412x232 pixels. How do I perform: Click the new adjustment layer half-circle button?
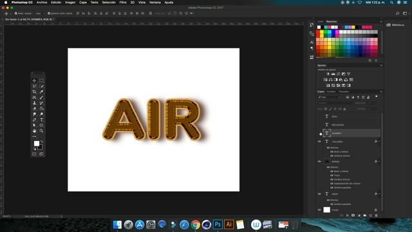tap(359, 215)
